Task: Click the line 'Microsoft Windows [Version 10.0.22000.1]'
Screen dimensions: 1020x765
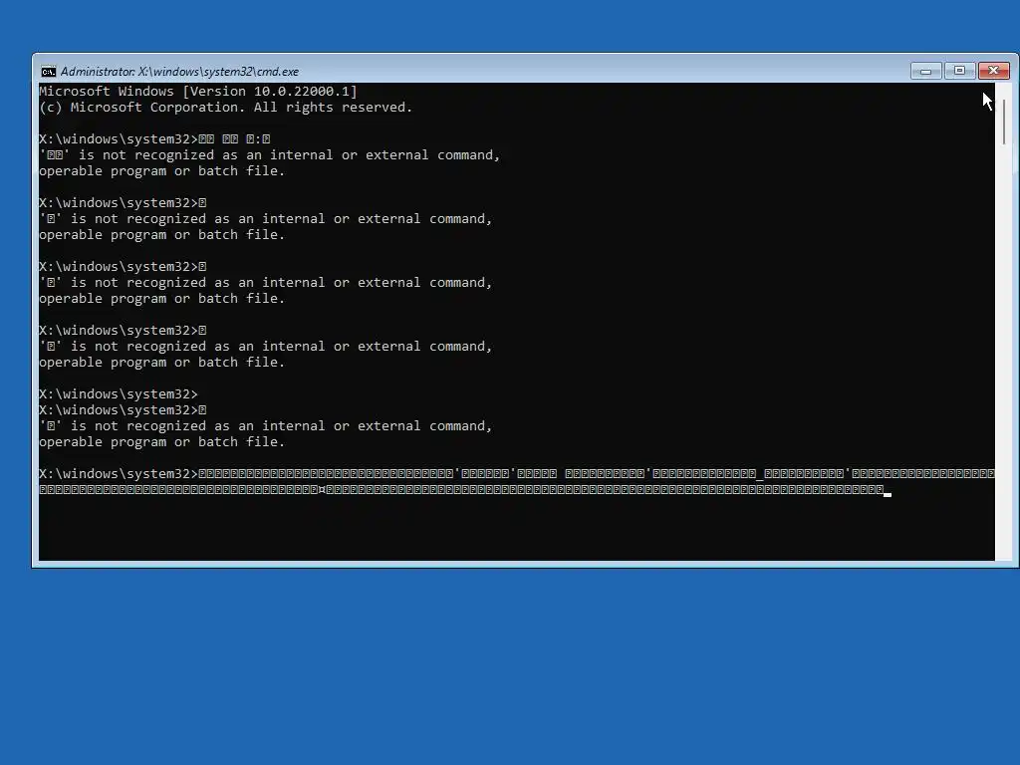Action: pyautogui.click(x=198, y=91)
